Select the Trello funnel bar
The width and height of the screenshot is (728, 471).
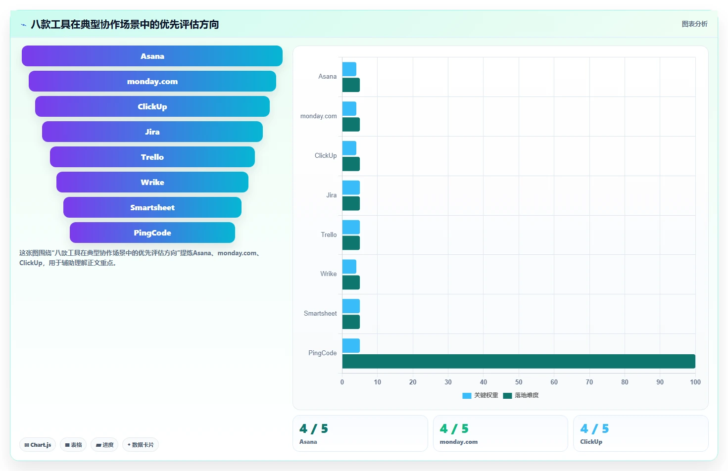152,157
